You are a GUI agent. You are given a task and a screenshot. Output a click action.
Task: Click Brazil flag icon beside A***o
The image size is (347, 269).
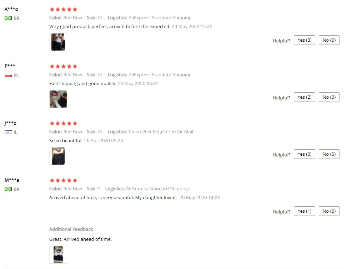click(8, 18)
